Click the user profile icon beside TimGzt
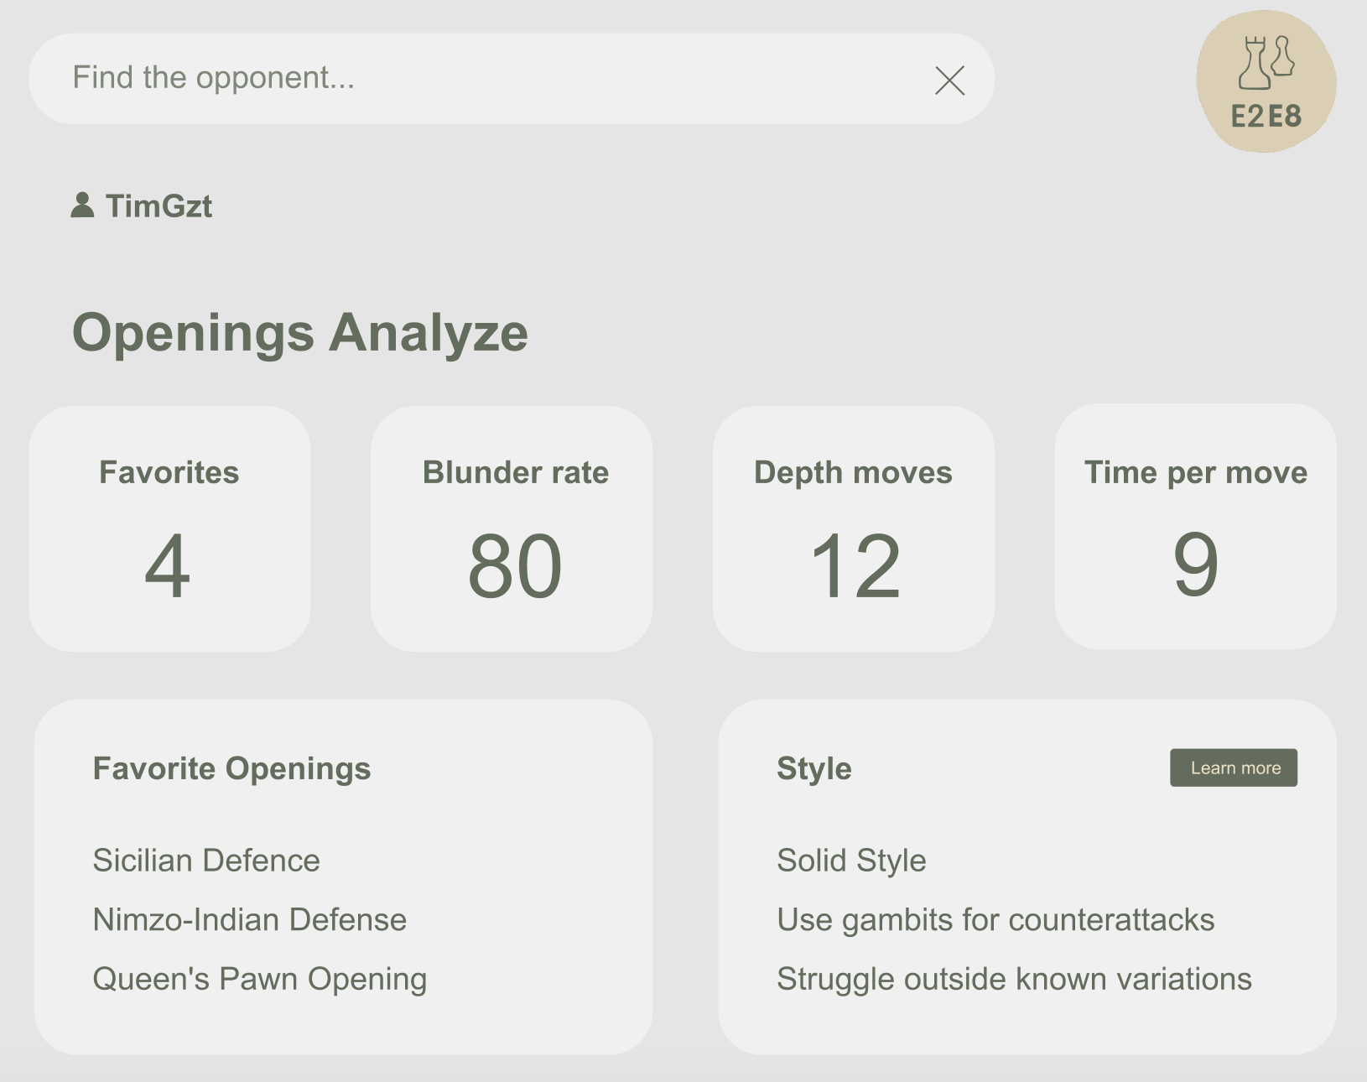Viewport: 1367px width, 1082px height. pos(82,205)
